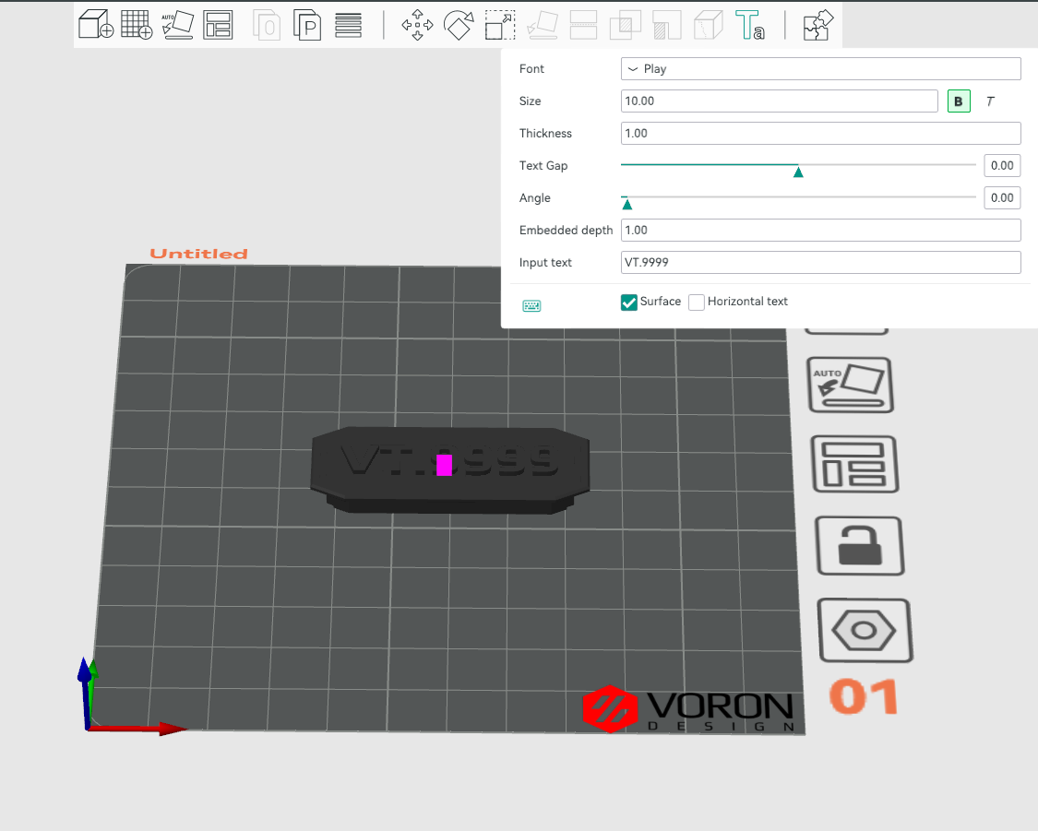
Task: Open the Assembly view puzzle icon
Action: point(817,25)
